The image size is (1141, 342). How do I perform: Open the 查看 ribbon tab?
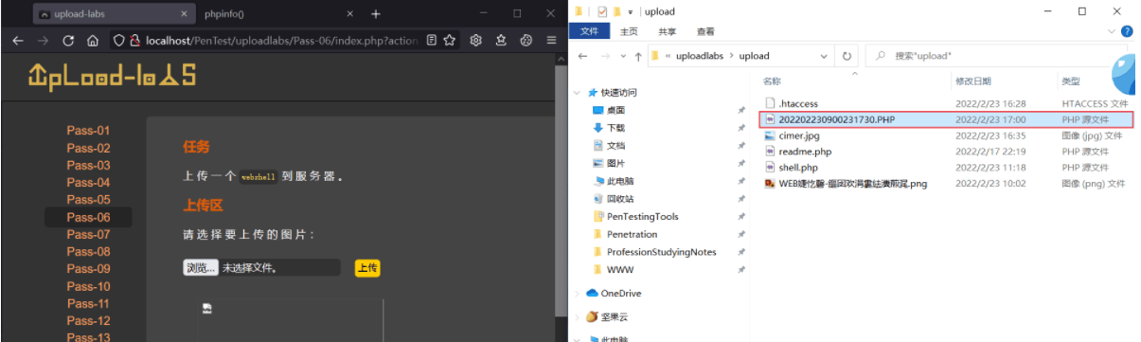705,31
